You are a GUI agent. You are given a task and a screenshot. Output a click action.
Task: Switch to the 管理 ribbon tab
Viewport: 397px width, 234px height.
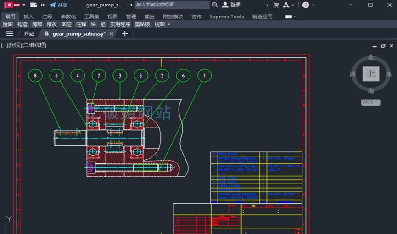(131, 17)
